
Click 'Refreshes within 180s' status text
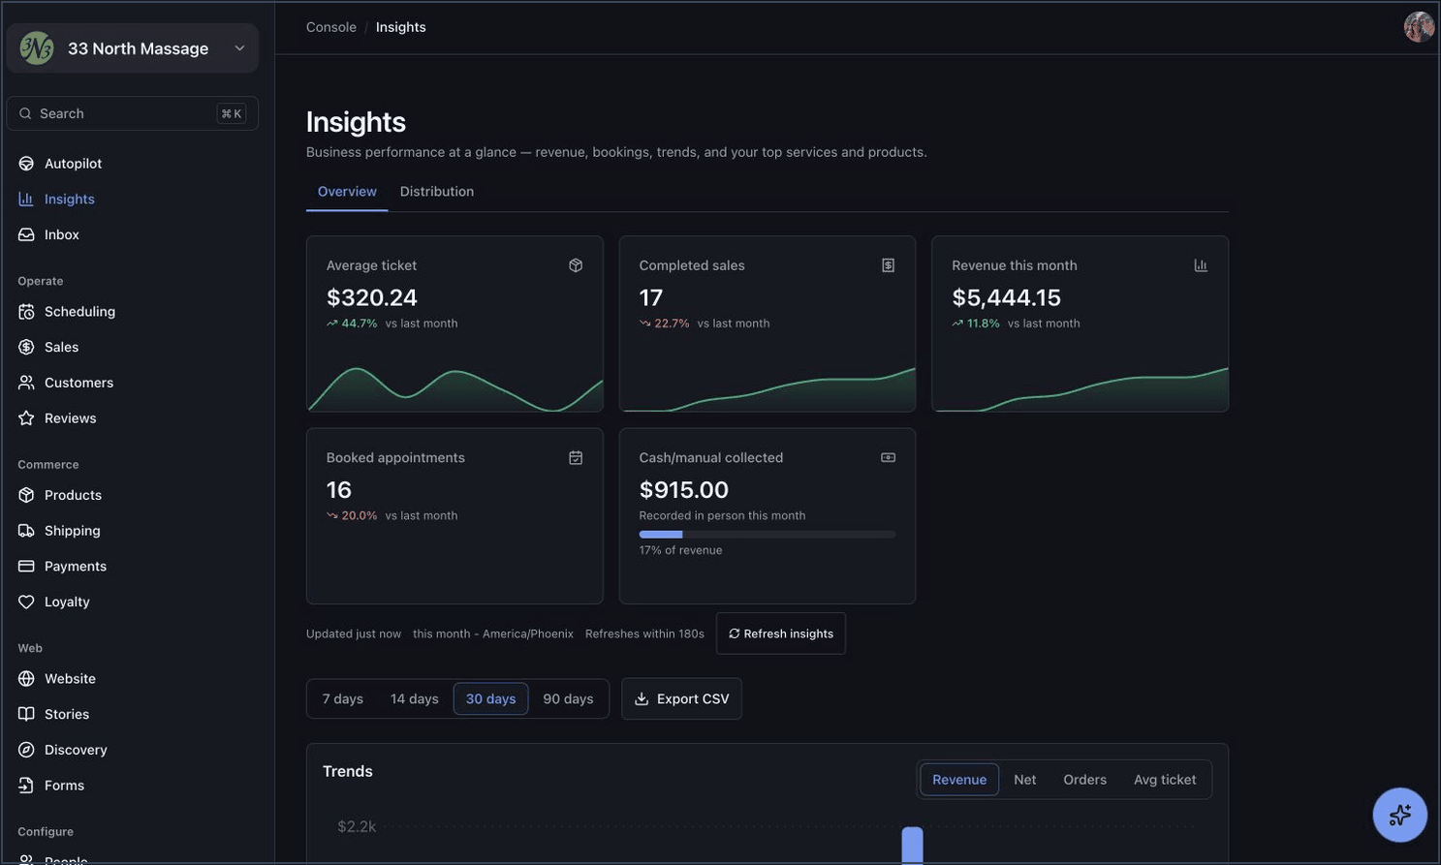coord(644,633)
